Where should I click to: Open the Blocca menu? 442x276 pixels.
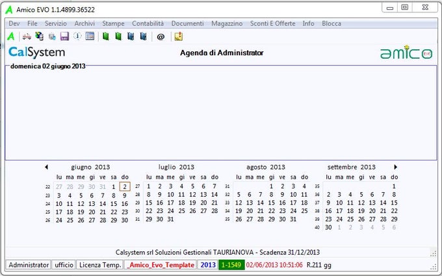(331, 23)
